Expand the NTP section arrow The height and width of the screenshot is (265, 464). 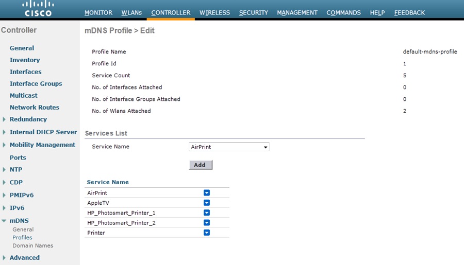(x=4, y=170)
